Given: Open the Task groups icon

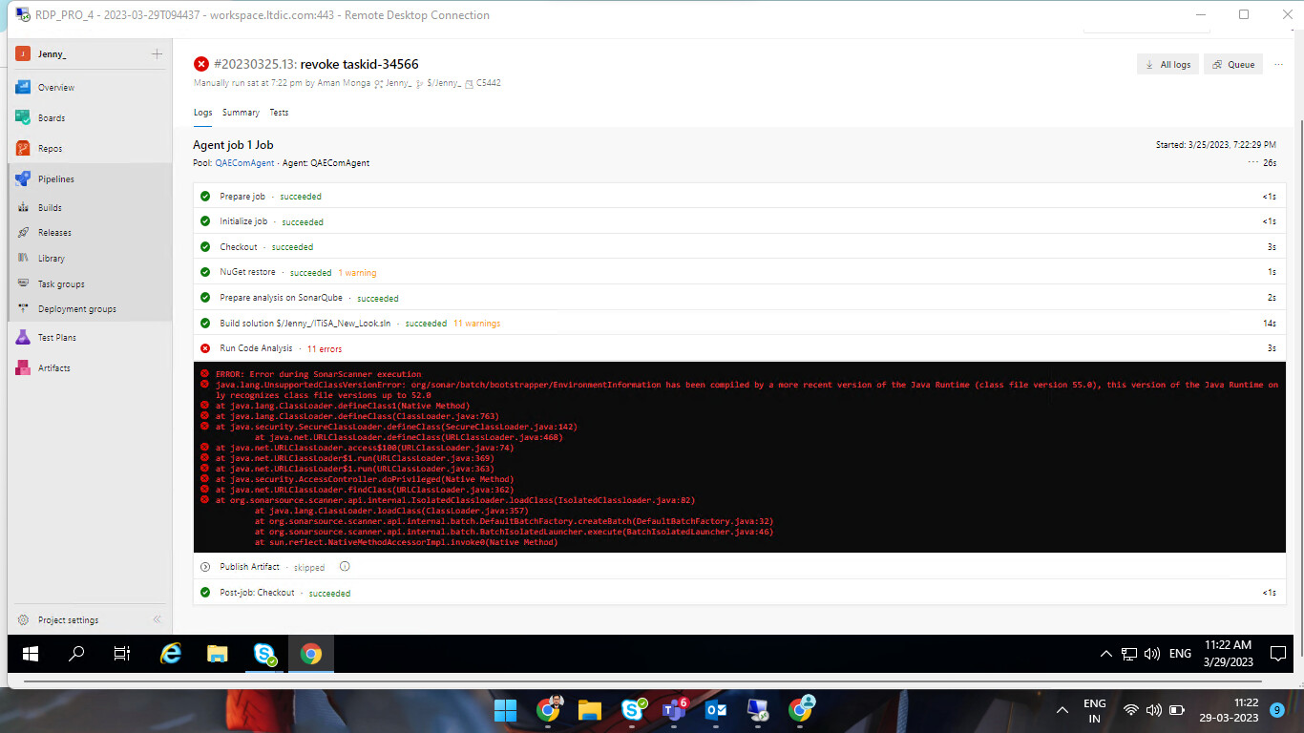Looking at the screenshot, I should click(21, 283).
